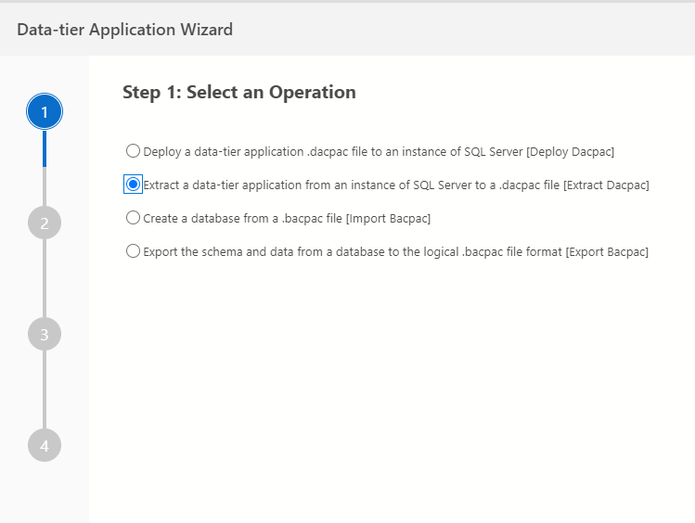695x523 pixels.
Task: Click blank sidebar area below step 4
Action: [x=45, y=491]
